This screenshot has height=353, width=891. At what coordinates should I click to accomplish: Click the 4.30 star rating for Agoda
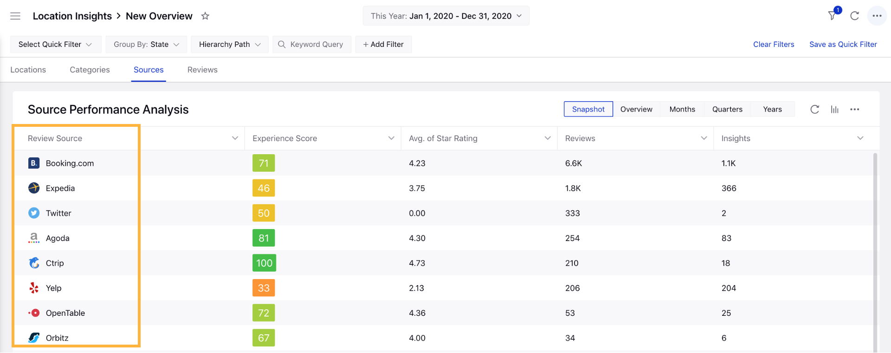coord(417,238)
